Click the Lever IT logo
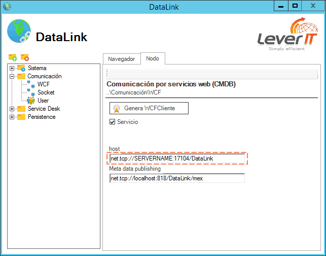 [288, 34]
